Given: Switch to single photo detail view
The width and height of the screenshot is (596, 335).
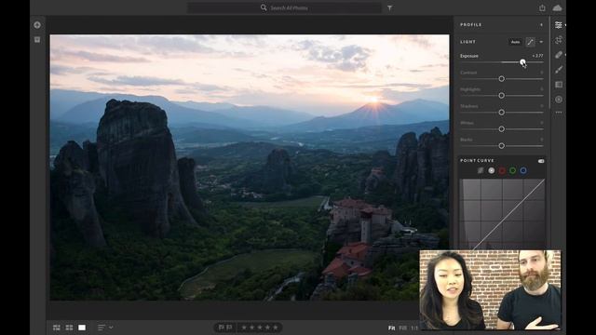Looking at the screenshot, I should pos(82,328).
